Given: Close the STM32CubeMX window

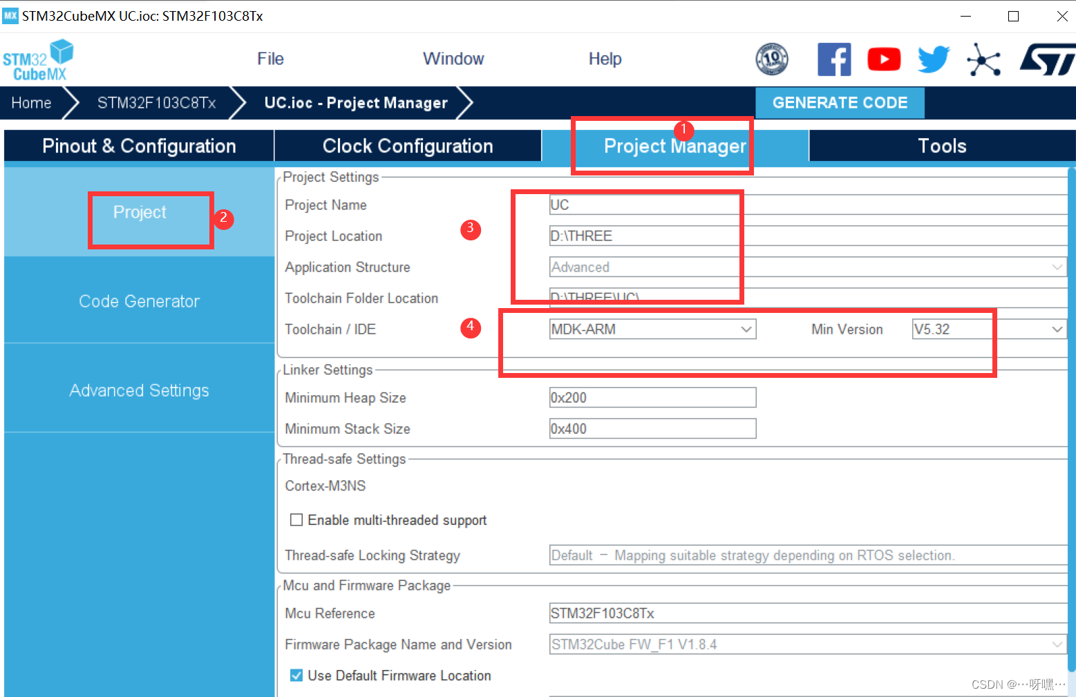Looking at the screenshot, I should click(1062, 16).
